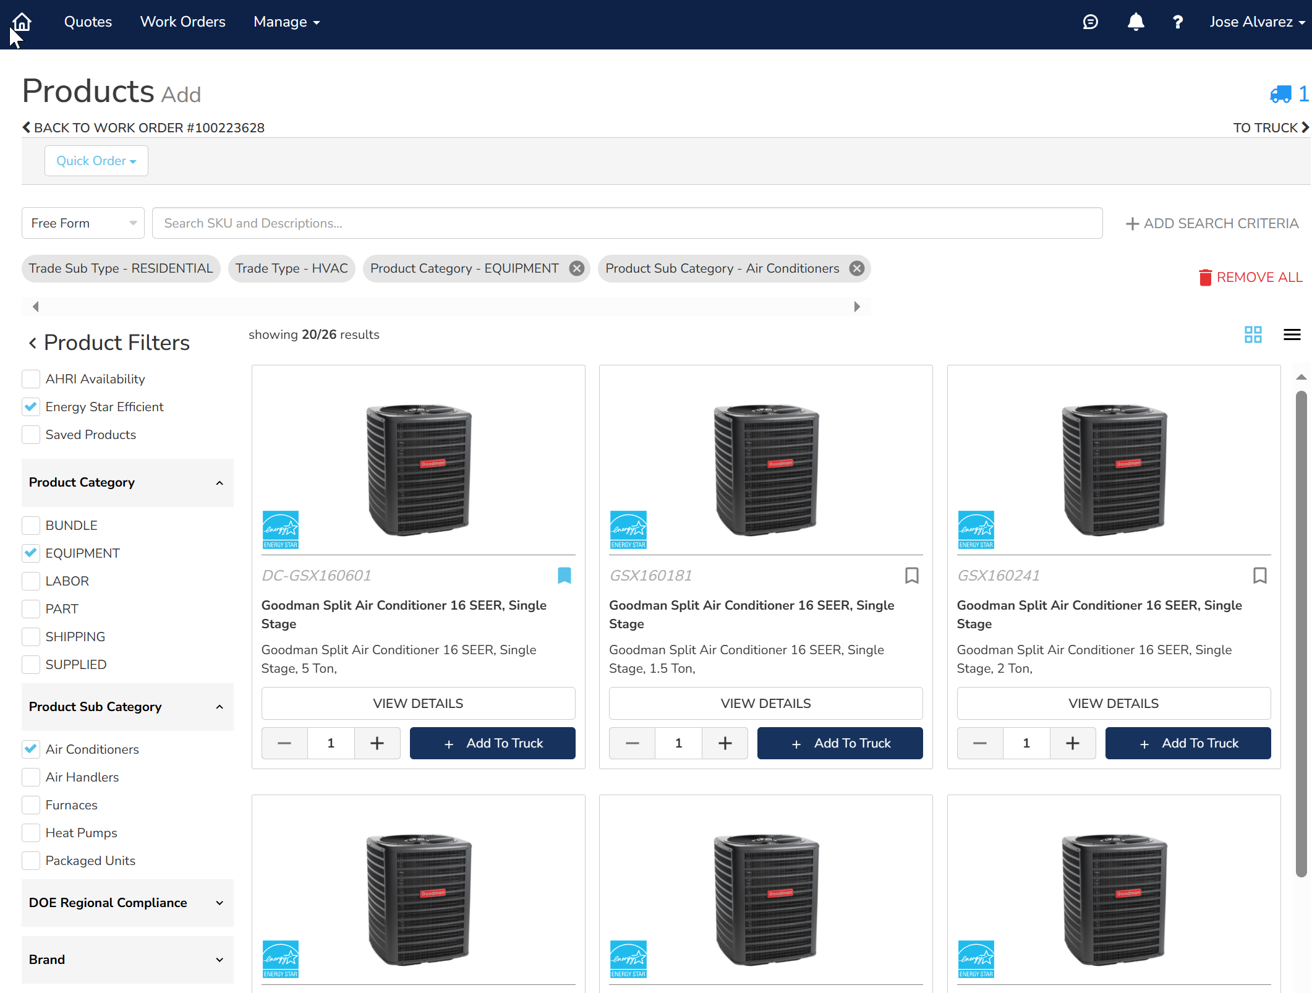Open the Jose Alvarez user menu
Image resolution: width=1312 pixels, height=993 pixels.
(x=1257, y=22)
